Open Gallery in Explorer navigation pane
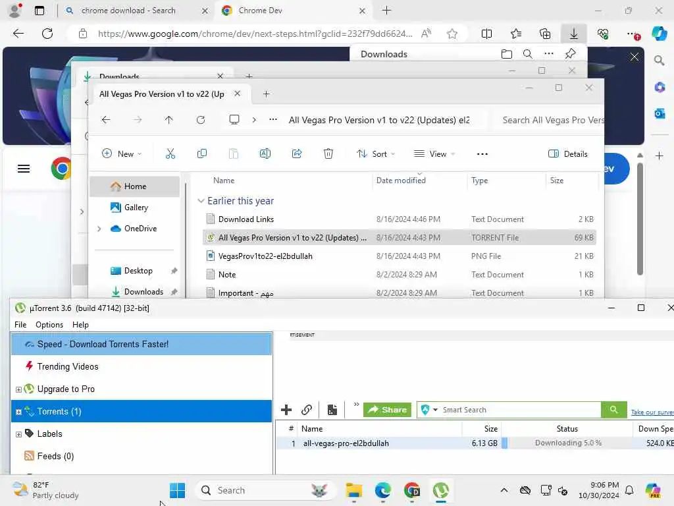The image size is (674, 506). click(134, 208)
